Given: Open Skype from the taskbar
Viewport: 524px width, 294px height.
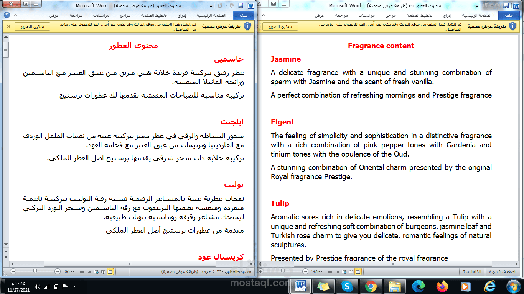Looking at the screenshot, I should pyautogui.click(x=347, y=286).
